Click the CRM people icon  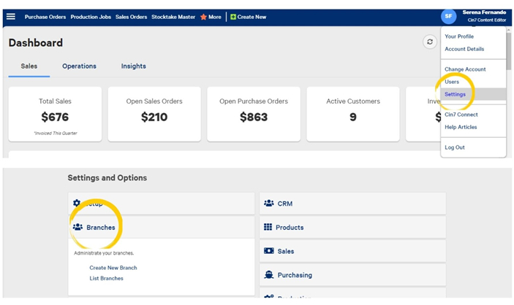tap(268, 204)
